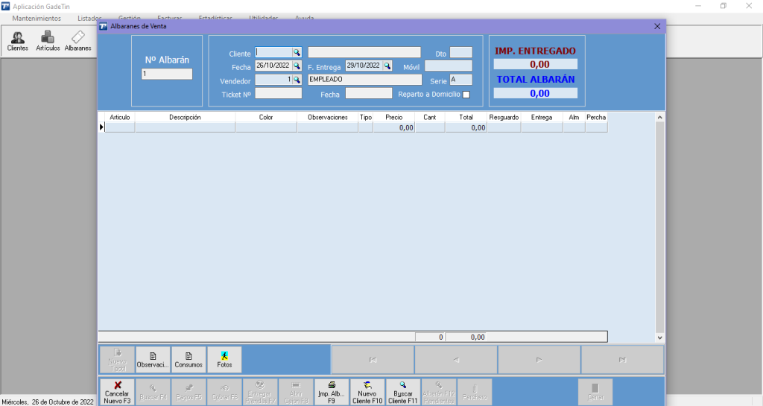The height and width of the screenshot is (406, 763).
Task: Enable Reparto a Domicilio checkbox
Action: click(466, 95)
